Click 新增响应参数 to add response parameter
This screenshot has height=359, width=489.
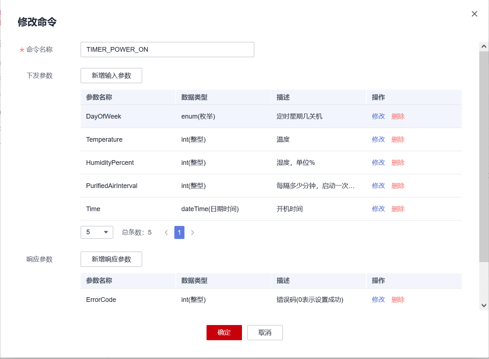click(x=111, y=259)
